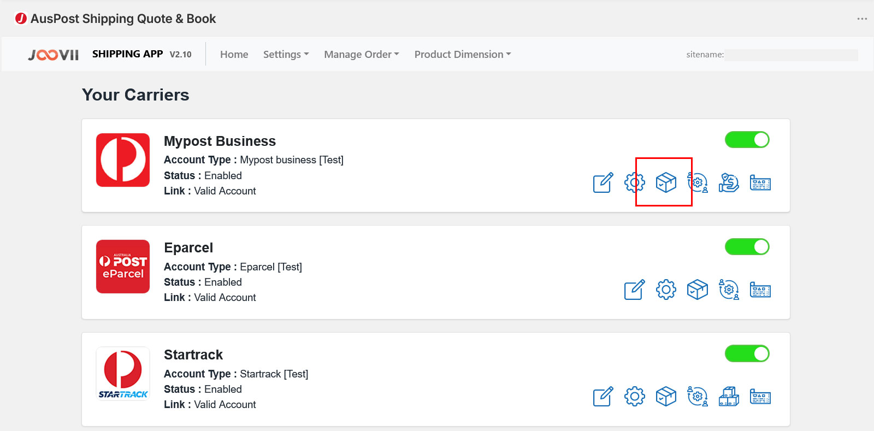Click "AusPost Shipping Quote & Book" title

123,19
